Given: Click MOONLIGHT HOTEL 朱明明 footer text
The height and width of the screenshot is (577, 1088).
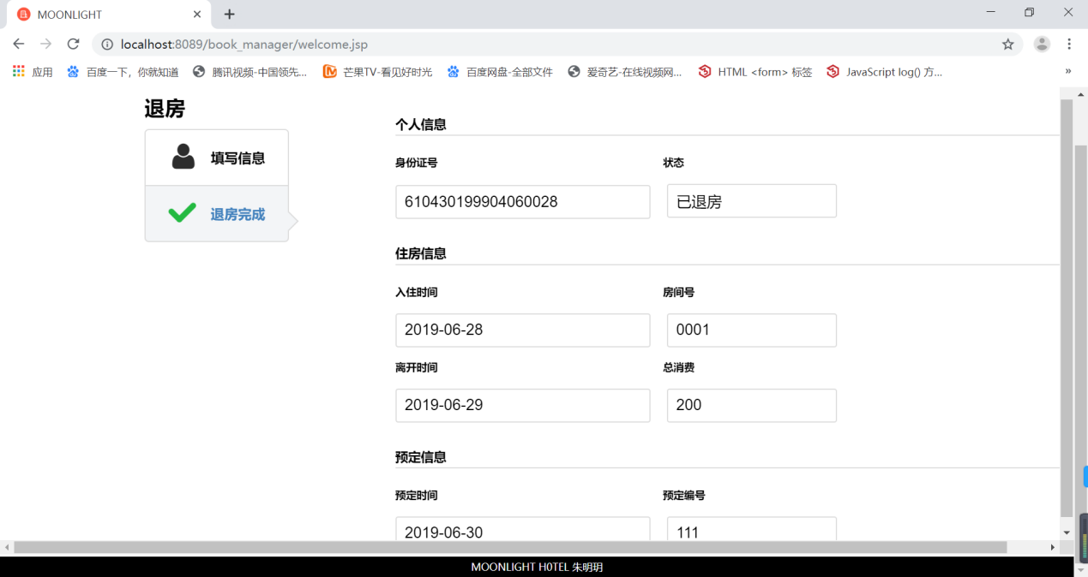Looking at the screenshot, I should [x=537, y=568].
